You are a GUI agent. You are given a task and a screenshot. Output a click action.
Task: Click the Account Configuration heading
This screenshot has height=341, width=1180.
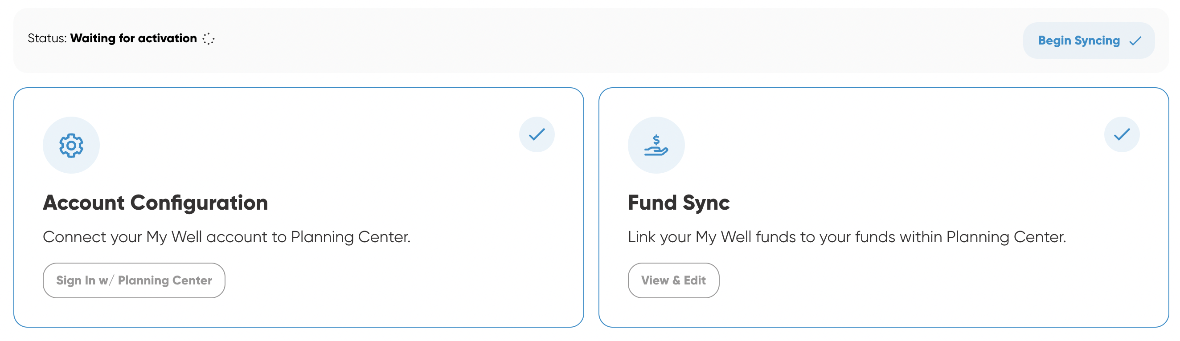(x=155, y=202)
